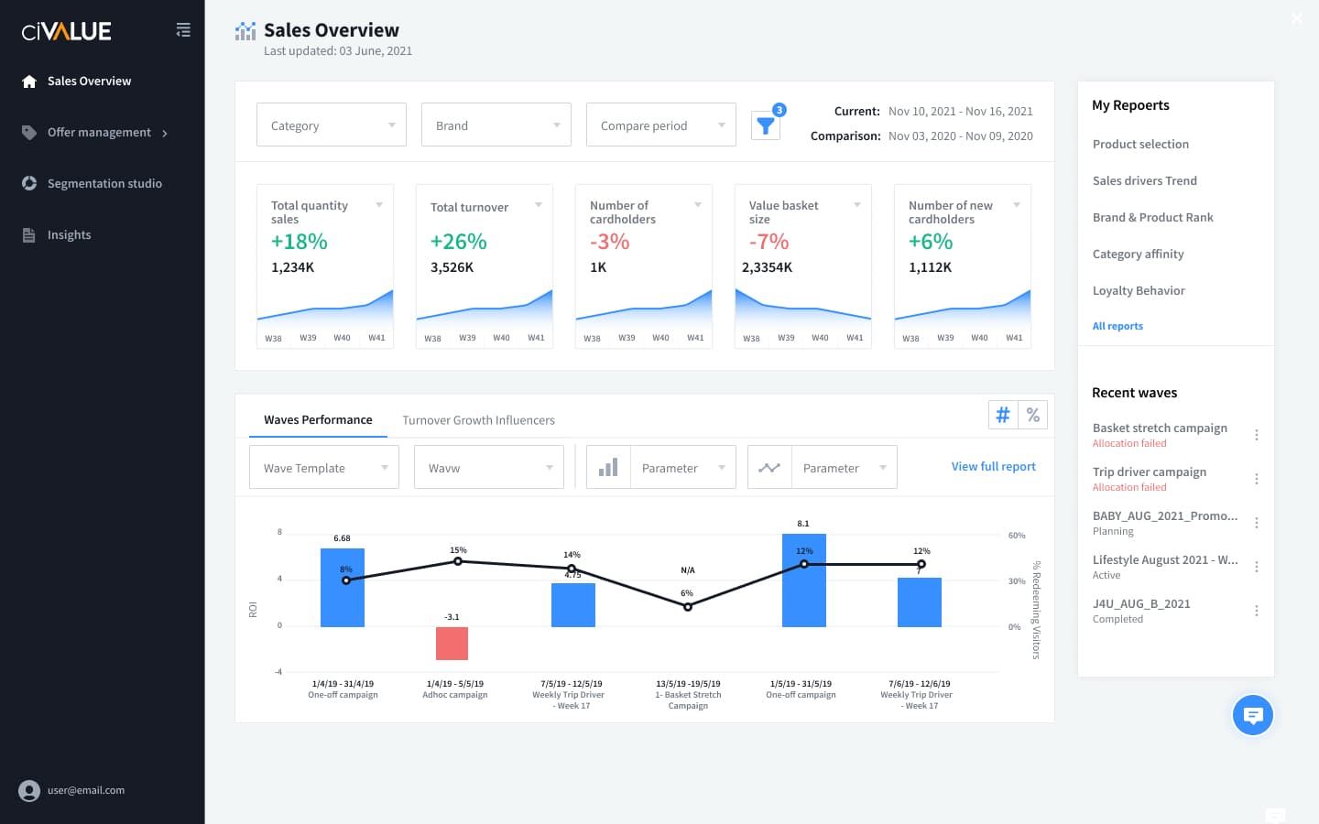Image resolution: width=1319 pixels, height=824 pixels.
Task: Expand the Offer management submenu
Action: click(x=165, y=134)
